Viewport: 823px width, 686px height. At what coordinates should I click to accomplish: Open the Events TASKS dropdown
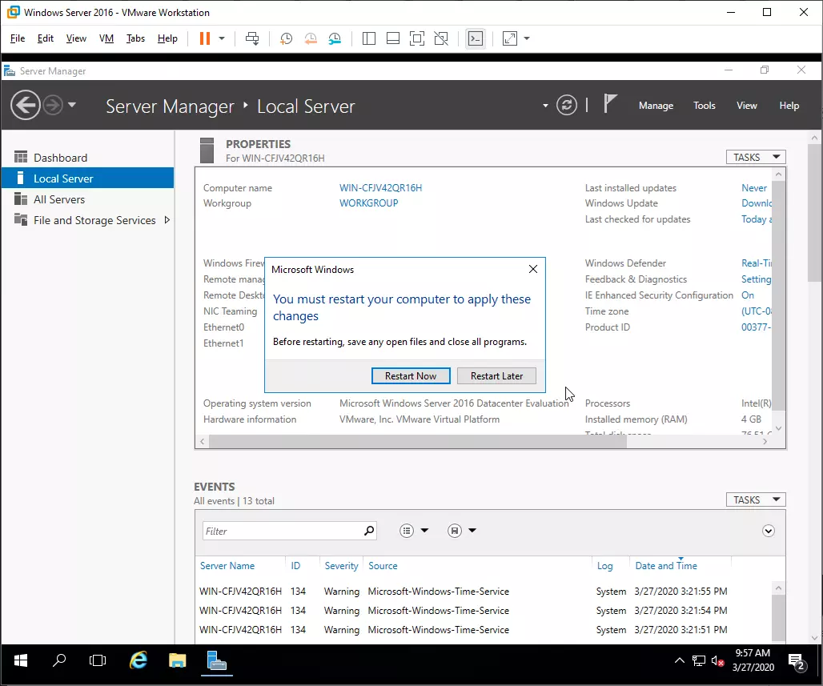(756, 499)
